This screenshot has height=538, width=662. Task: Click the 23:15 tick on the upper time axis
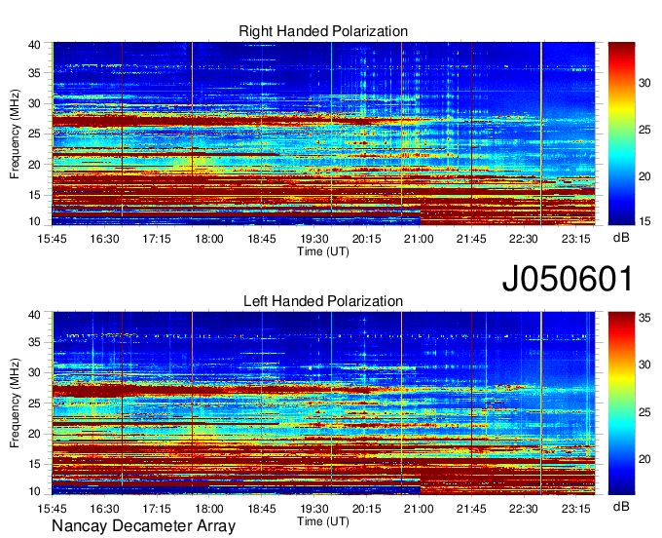576,239
